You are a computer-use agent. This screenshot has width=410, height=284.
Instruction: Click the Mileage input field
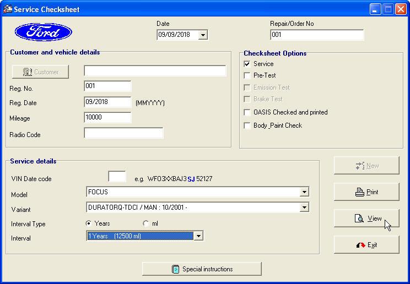click(x=107, y=117)
